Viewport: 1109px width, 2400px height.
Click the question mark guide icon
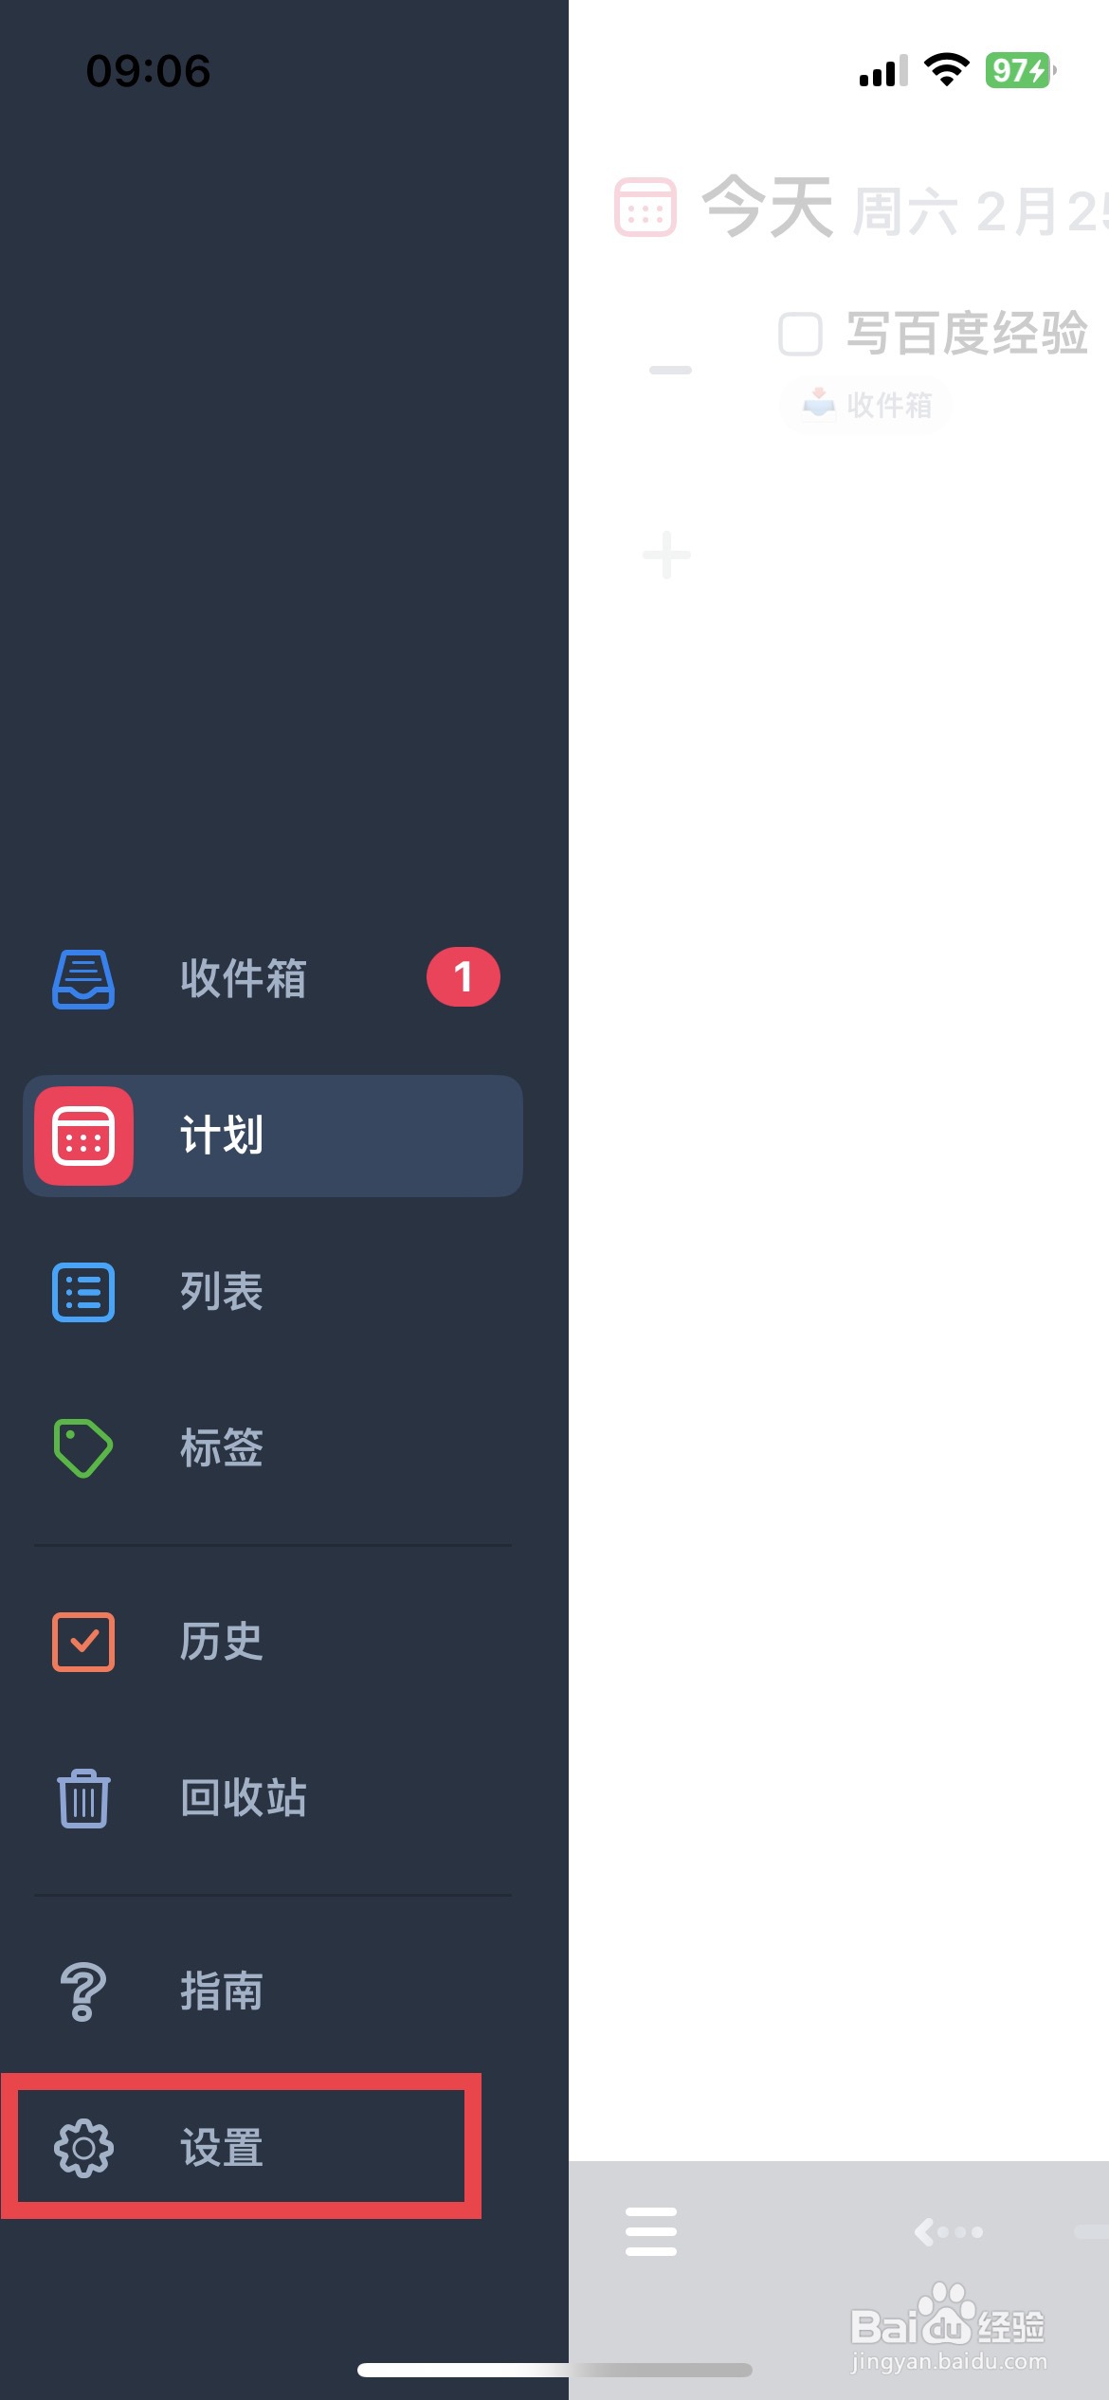pos(83,1991)
